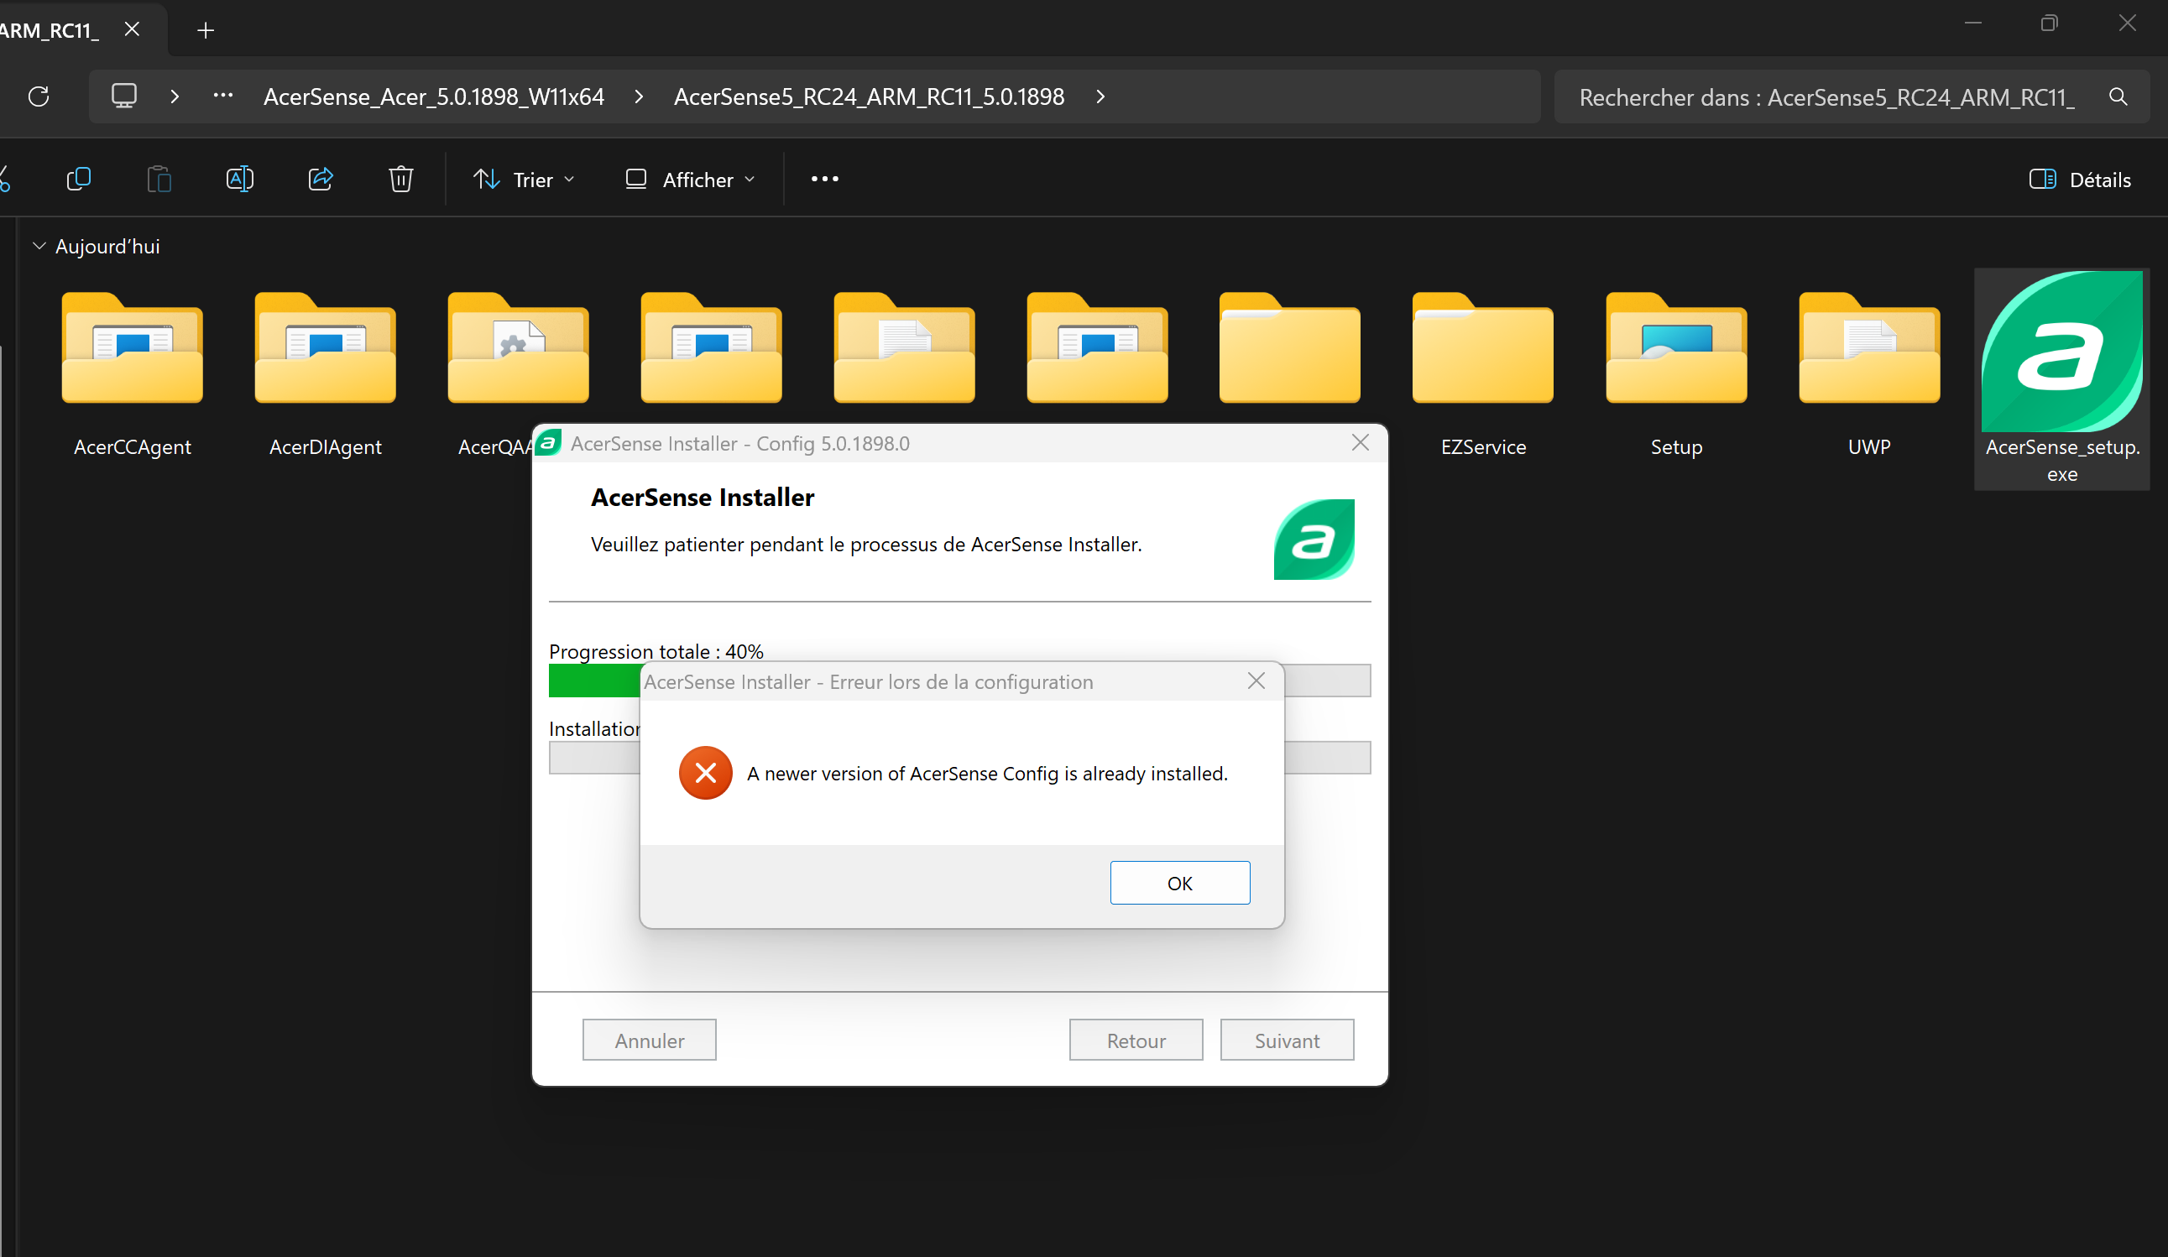The width and height of the screenshot is (2168, 1257).
Task: Click the rename icon in toolbar
Action: point(239,179)
